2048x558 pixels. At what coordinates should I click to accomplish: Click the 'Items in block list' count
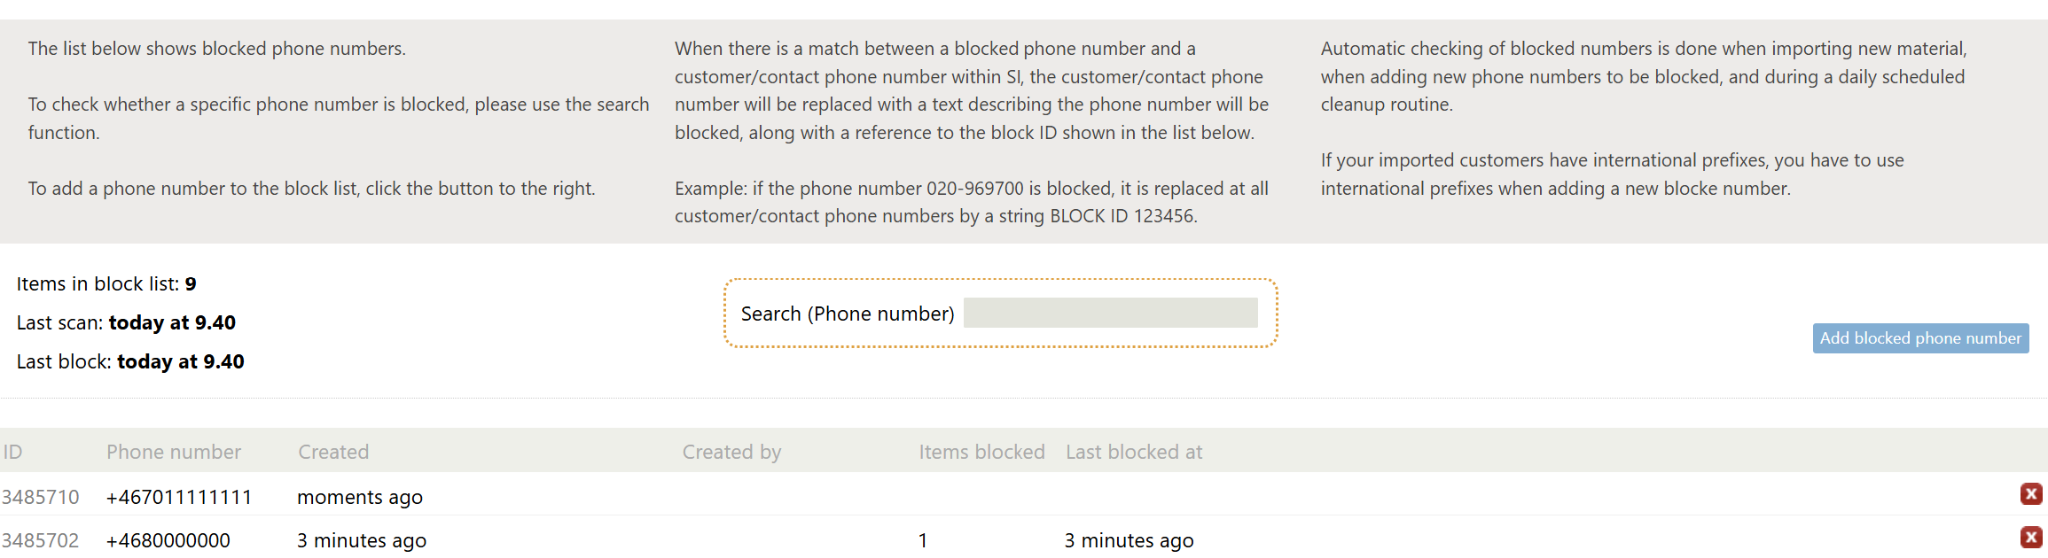[x=191, y=283]
